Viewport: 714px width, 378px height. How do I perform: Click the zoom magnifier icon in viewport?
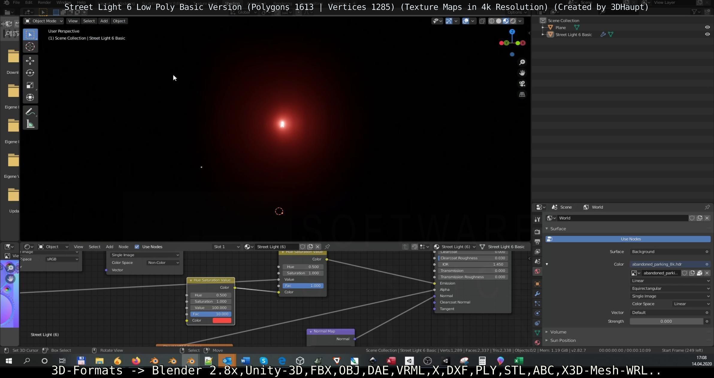click(x=522, y=62)
